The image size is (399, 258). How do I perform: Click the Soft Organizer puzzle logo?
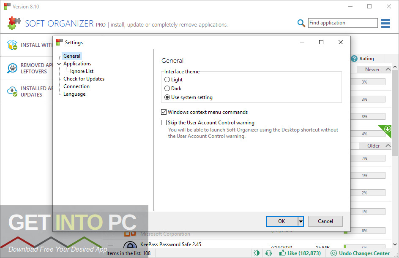pyautogui.click(x=14, y=23)
